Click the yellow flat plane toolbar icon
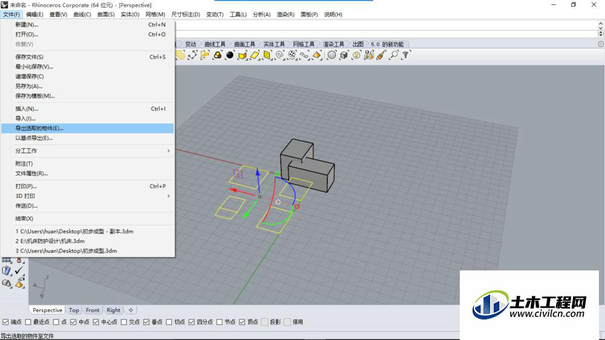Screen dimensions: 605x340 tap(255, 55)
